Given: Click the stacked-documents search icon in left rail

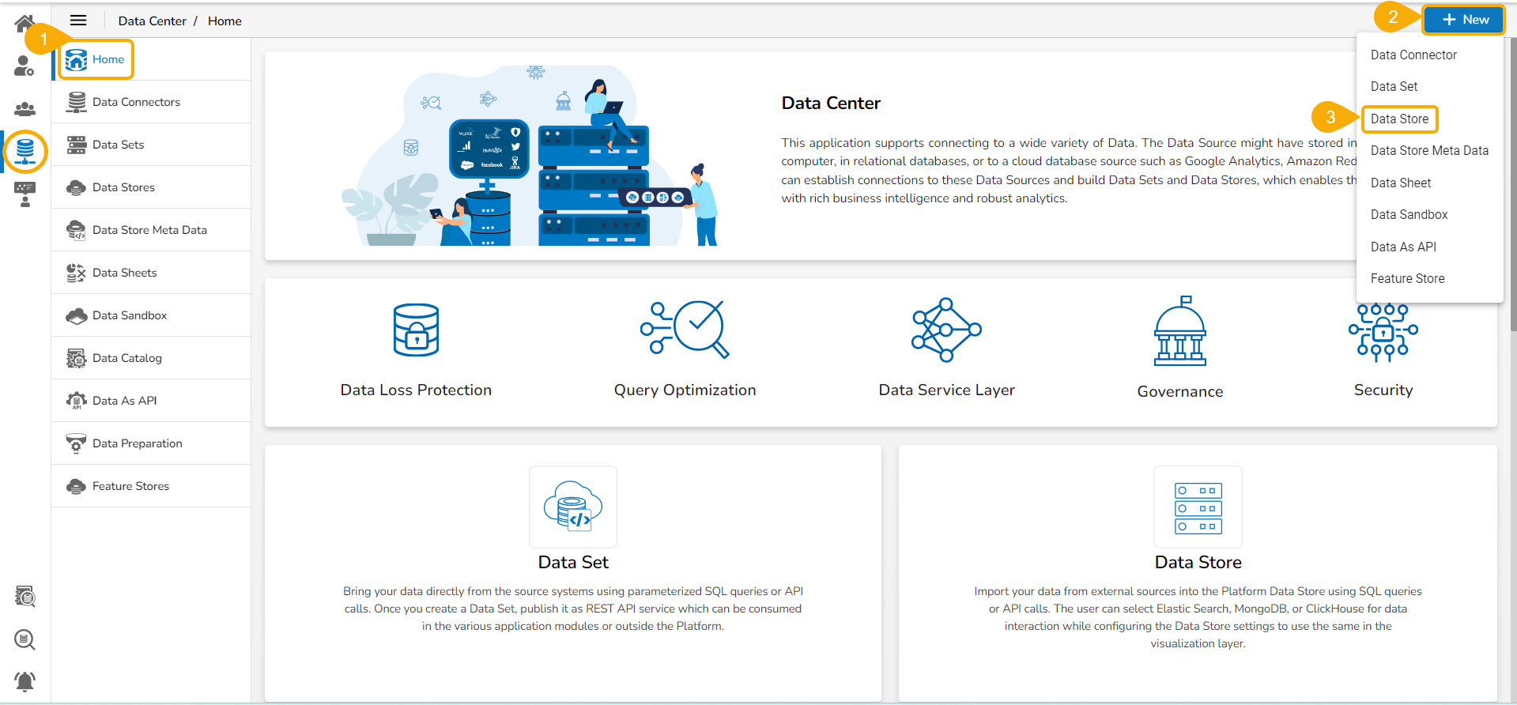Looking at the screenshot, I should coord(25,597).
